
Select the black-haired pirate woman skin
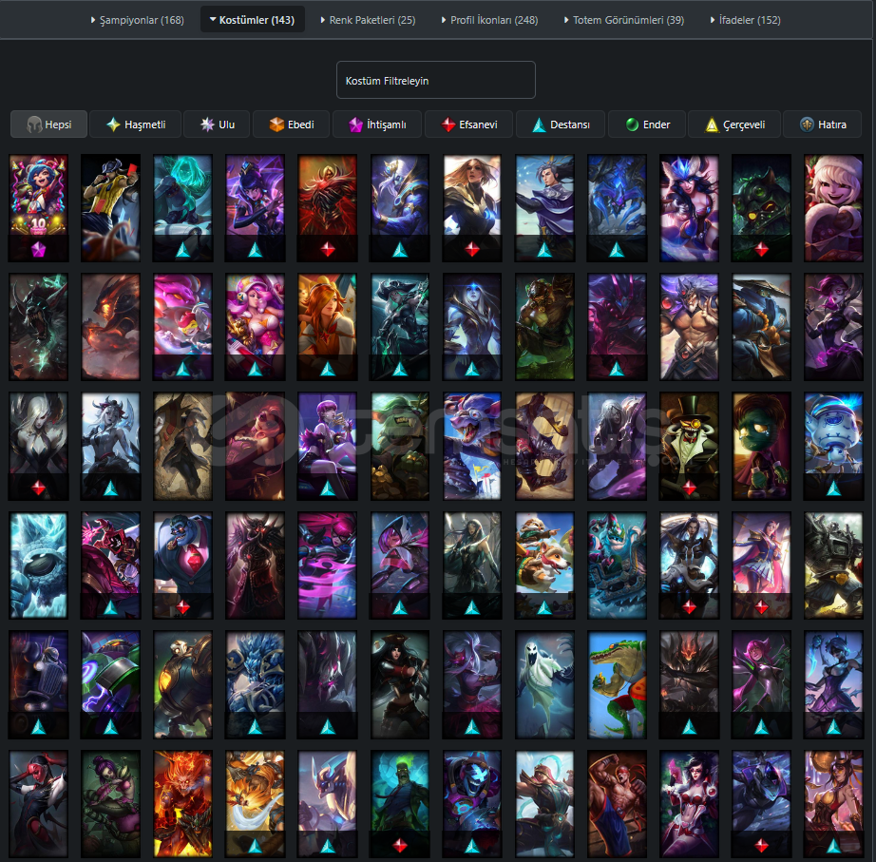coord(400,685)
